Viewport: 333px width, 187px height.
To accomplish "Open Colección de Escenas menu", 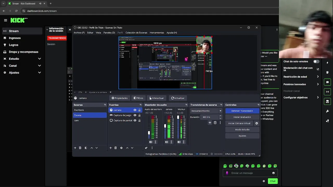I will click(136, 33).
